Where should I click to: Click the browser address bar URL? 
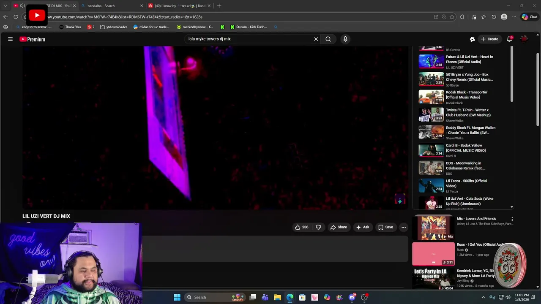(125, 17)
